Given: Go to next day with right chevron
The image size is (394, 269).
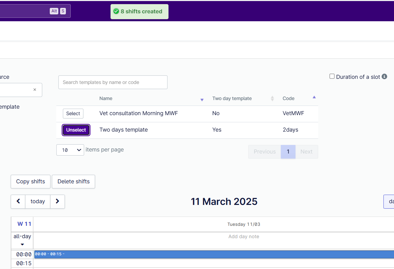Looking at the screenshot, I should click(57, 201).
